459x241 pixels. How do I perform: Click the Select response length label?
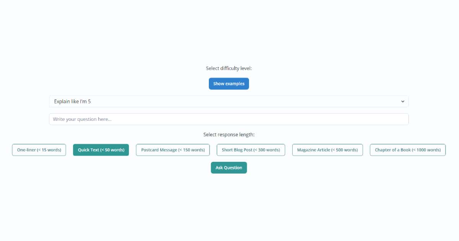[x=229, y=135]
